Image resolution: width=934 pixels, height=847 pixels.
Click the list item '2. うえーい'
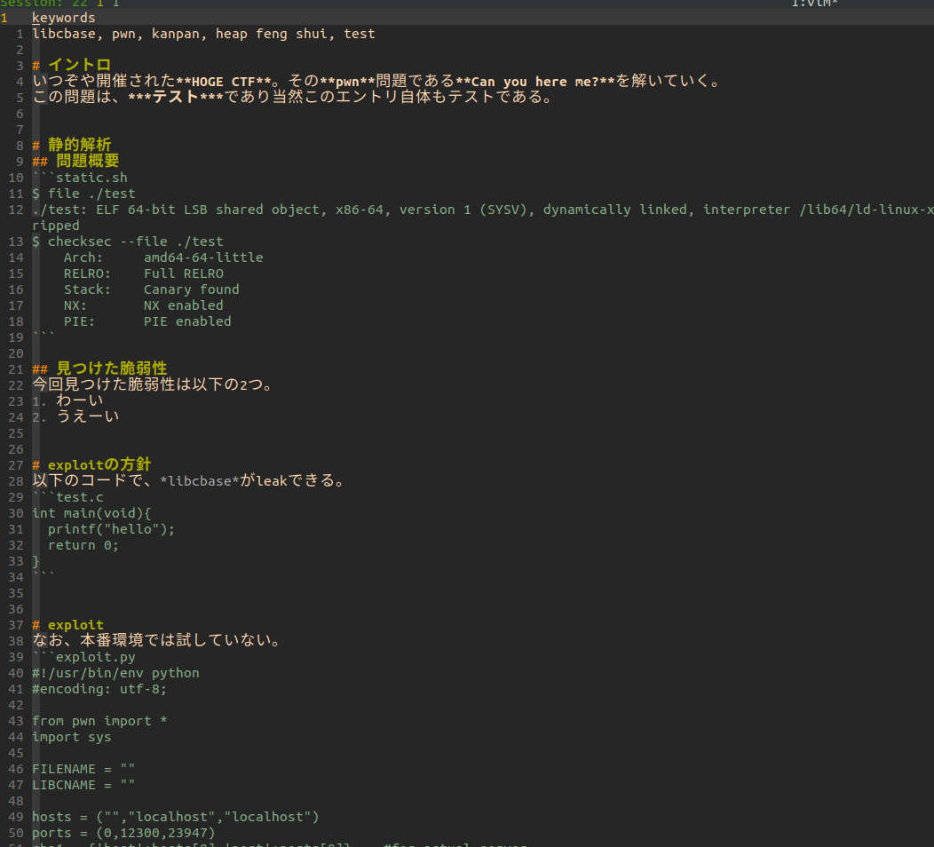pos(75,417)
